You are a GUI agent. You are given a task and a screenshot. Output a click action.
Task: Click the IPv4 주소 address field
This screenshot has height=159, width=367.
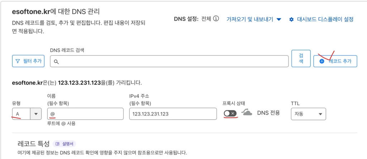pyautogui.click(x=173, y=114)
